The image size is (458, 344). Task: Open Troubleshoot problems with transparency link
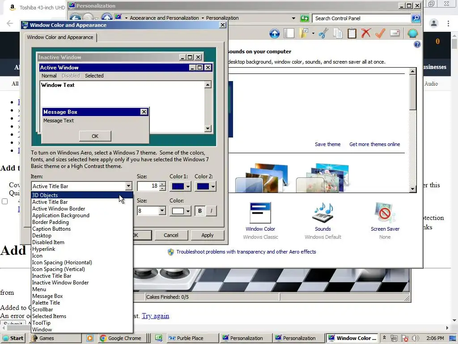point(246,252)
